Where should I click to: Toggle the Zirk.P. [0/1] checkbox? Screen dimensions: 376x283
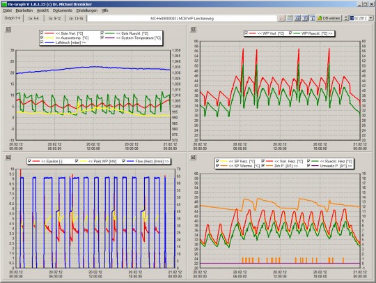pos(263,166)
